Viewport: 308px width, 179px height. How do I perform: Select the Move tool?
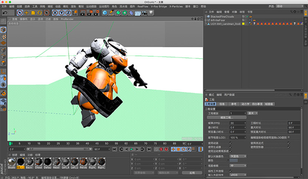[x=26, y=13]
